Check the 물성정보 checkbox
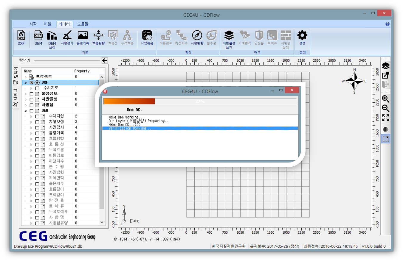The height and width of the screenshot is (261, 403). (32, 94)
